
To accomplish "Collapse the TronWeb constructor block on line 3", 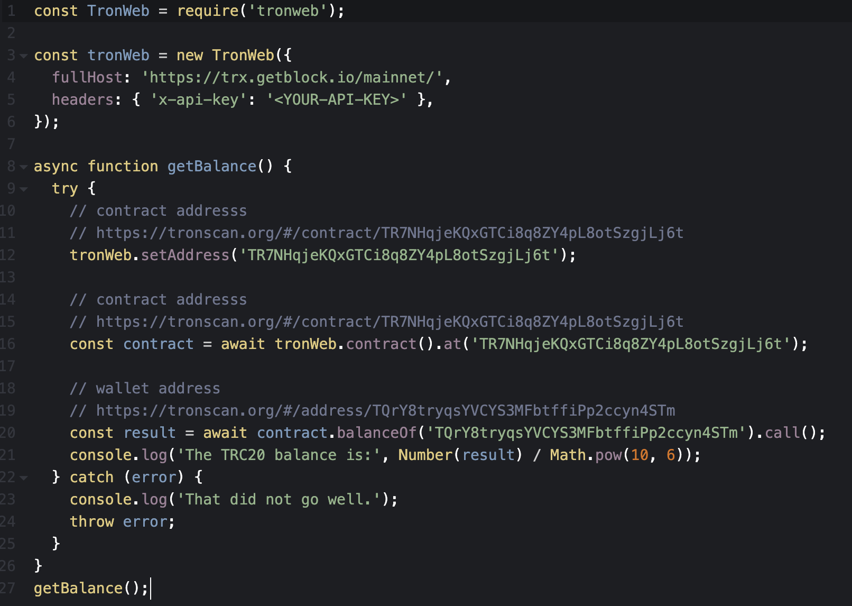I will [23, 55].
